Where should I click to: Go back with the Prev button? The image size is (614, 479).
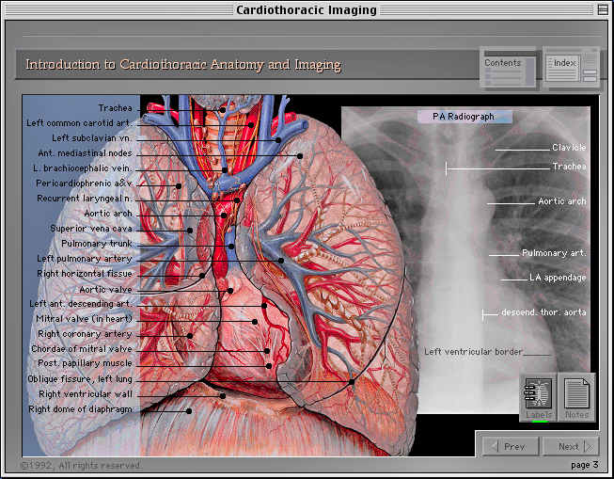coord(509,446)
